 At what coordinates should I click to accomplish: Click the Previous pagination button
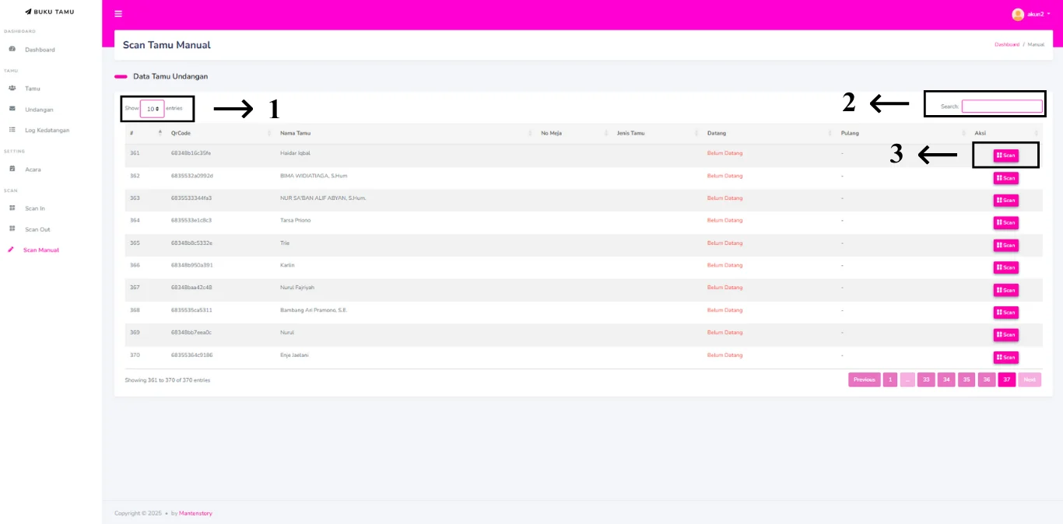[864, 379]
